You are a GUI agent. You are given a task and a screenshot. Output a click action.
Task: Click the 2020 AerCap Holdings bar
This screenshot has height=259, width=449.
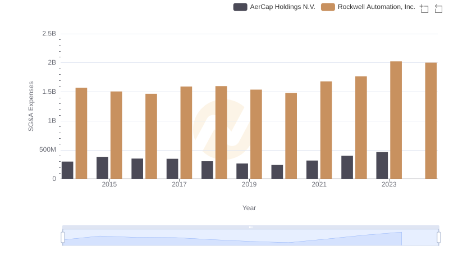[x=277, y=172]
